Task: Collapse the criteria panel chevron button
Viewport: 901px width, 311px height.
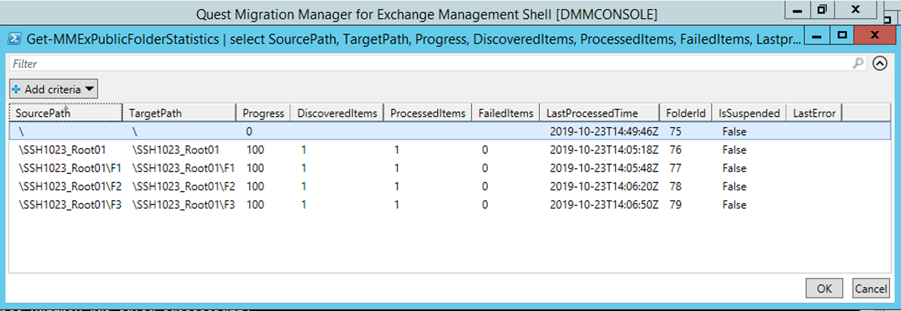Action: point(880,63)
